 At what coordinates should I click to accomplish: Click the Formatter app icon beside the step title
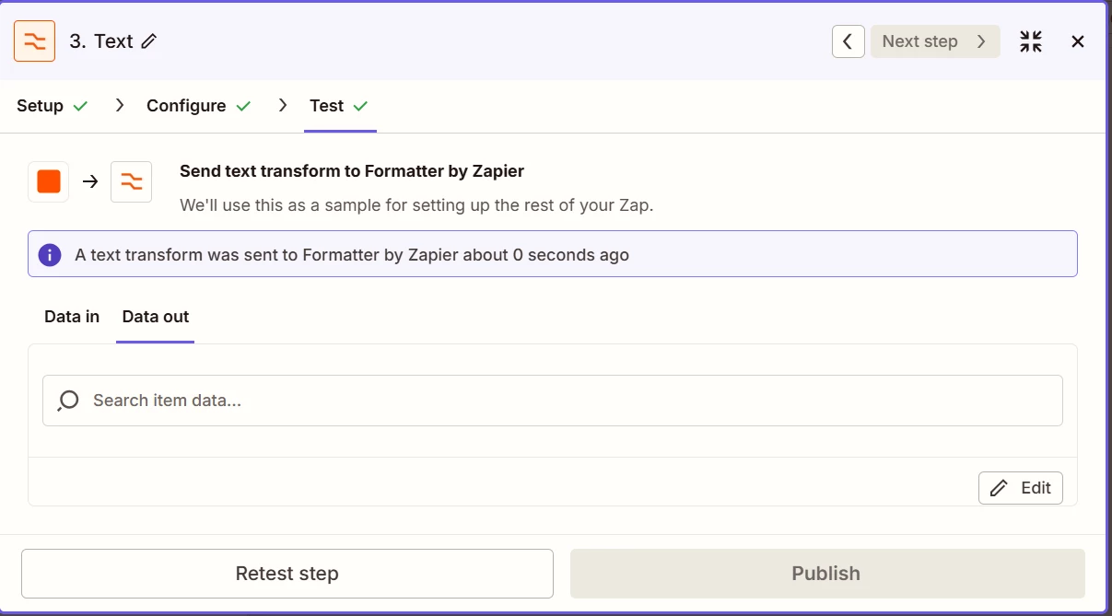click(x=34, y=41)
